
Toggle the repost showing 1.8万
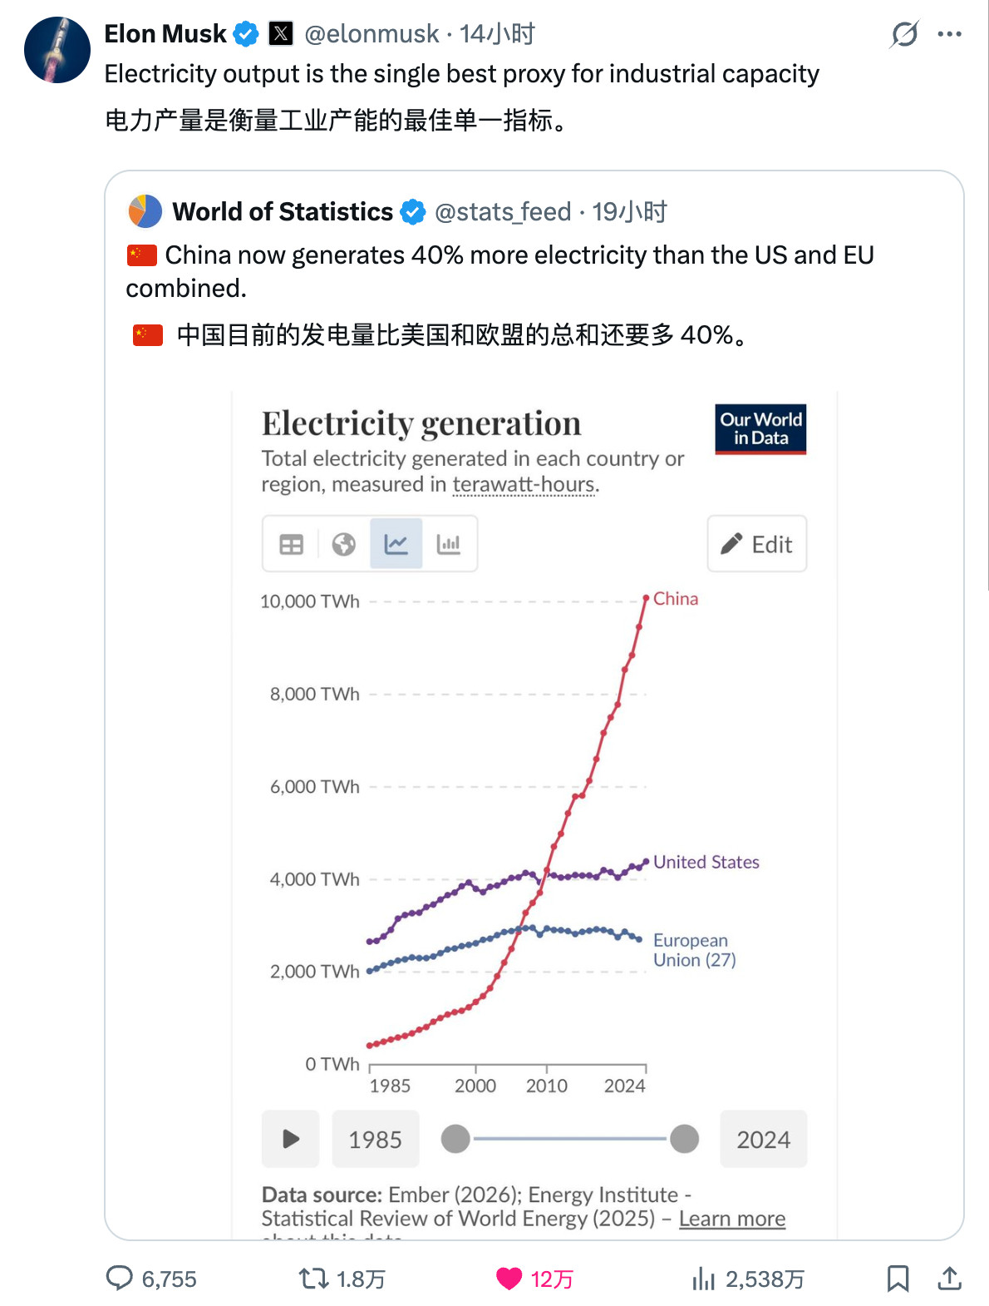coord(312,1279)
